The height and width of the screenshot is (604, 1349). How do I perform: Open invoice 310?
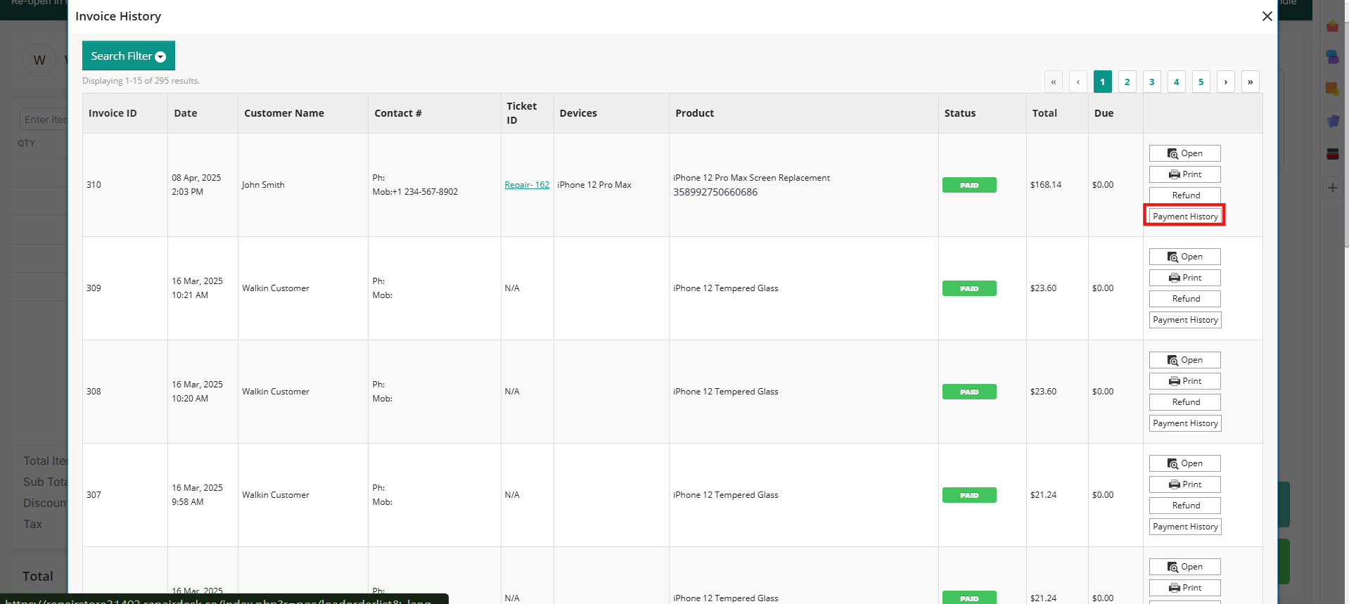click(1184, 153)
